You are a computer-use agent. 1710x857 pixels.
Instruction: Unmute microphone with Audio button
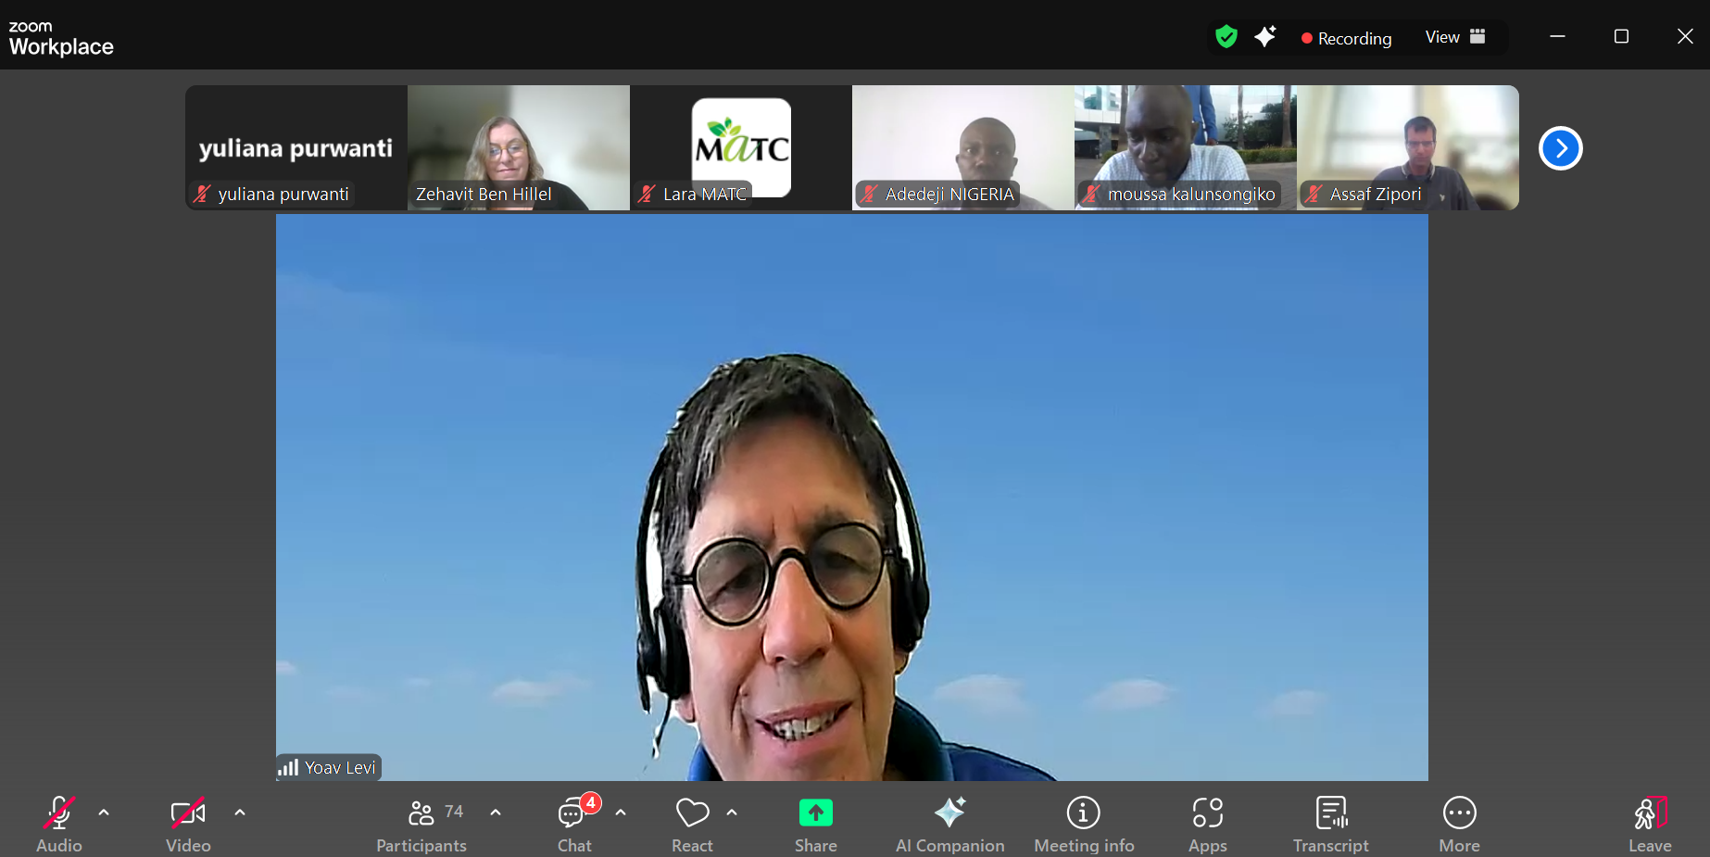[x=59, y=824]
